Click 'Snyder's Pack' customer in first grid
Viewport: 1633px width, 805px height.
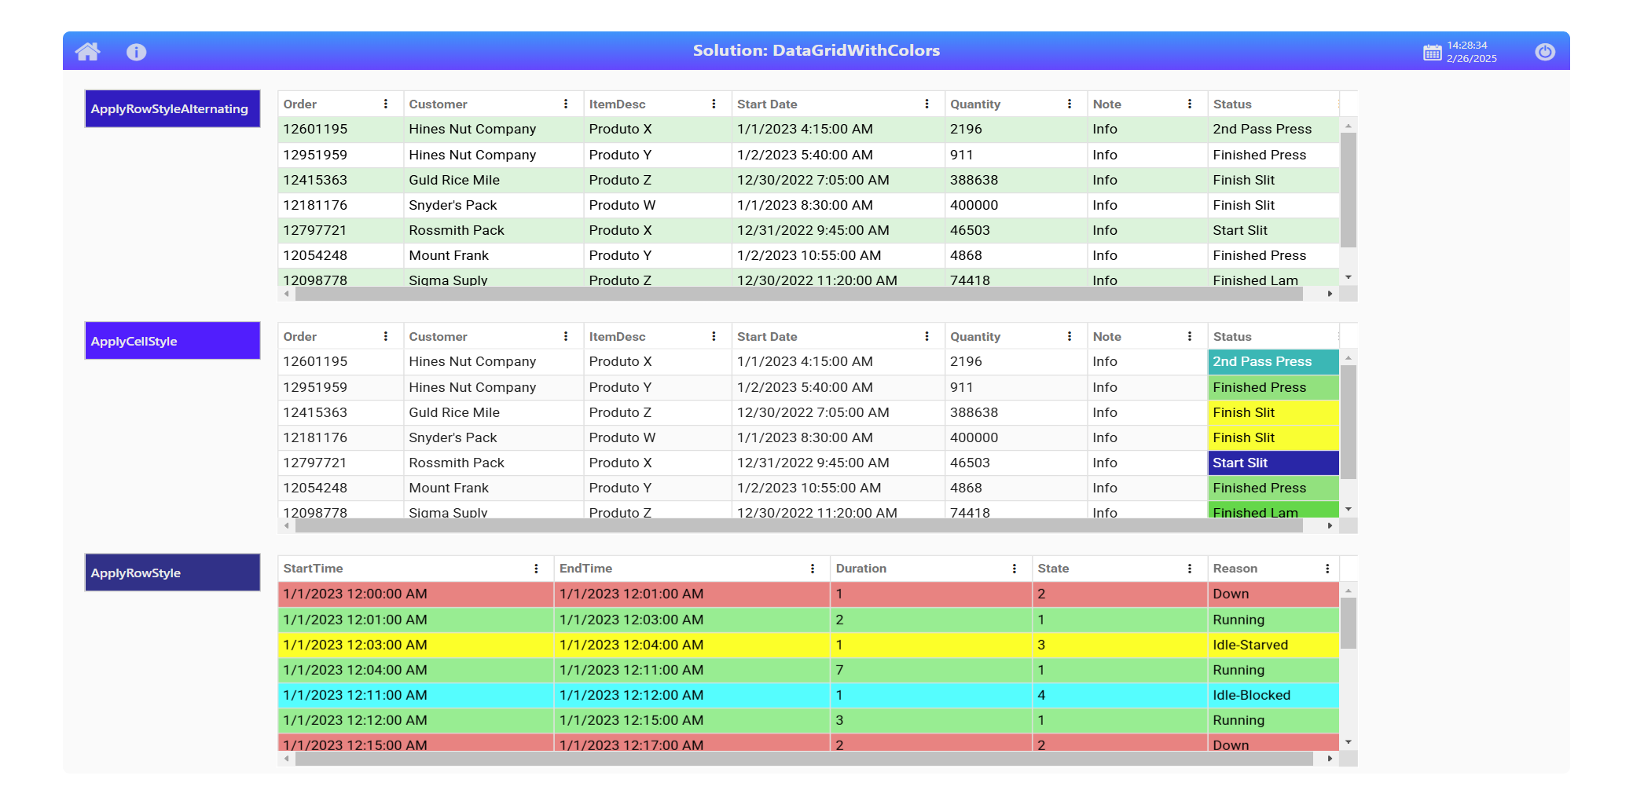453,205
